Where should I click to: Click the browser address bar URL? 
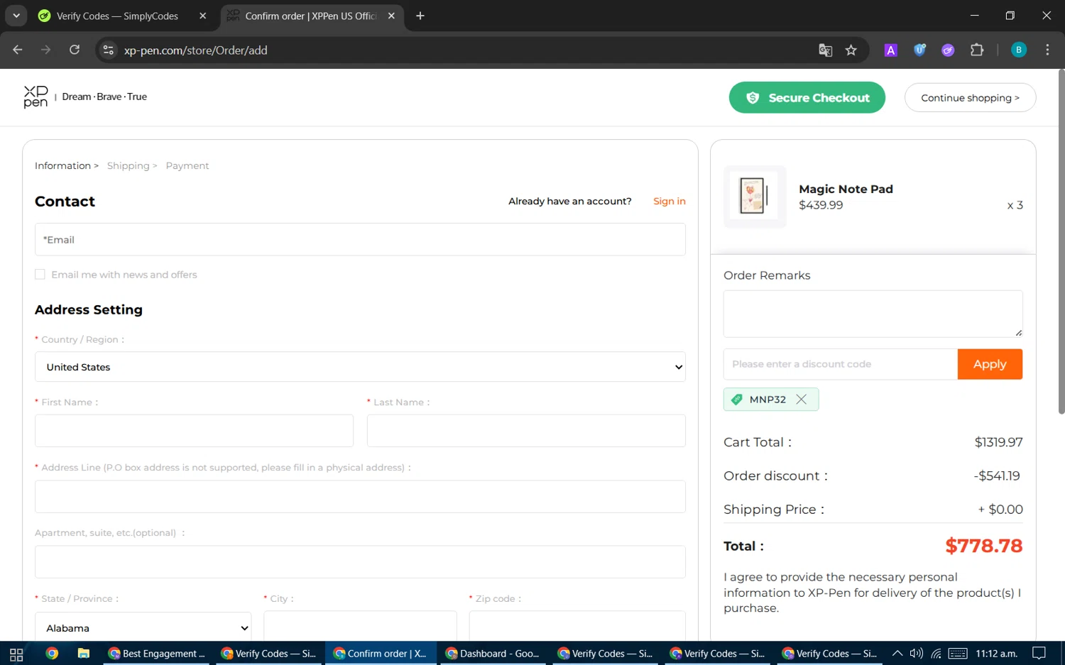pos(196,50)
